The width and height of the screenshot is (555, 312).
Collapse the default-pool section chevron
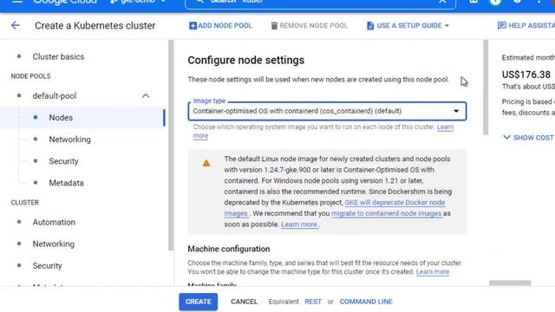pos(146,96)
